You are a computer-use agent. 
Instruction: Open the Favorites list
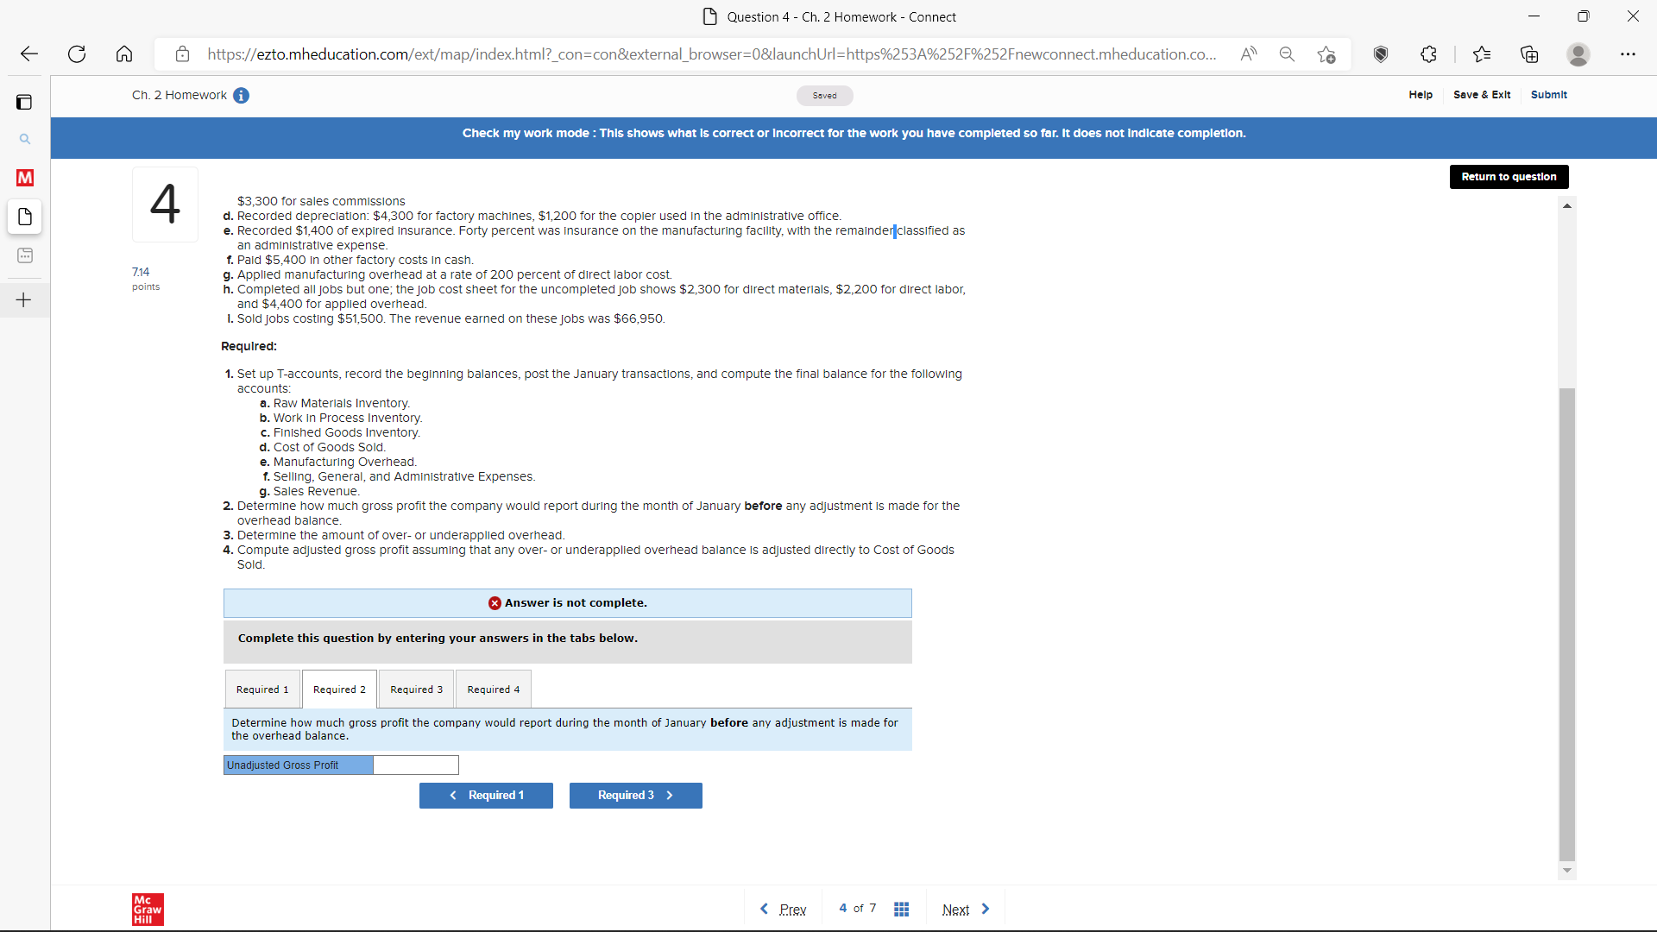pyautogui.click(x=1483, y=54)
